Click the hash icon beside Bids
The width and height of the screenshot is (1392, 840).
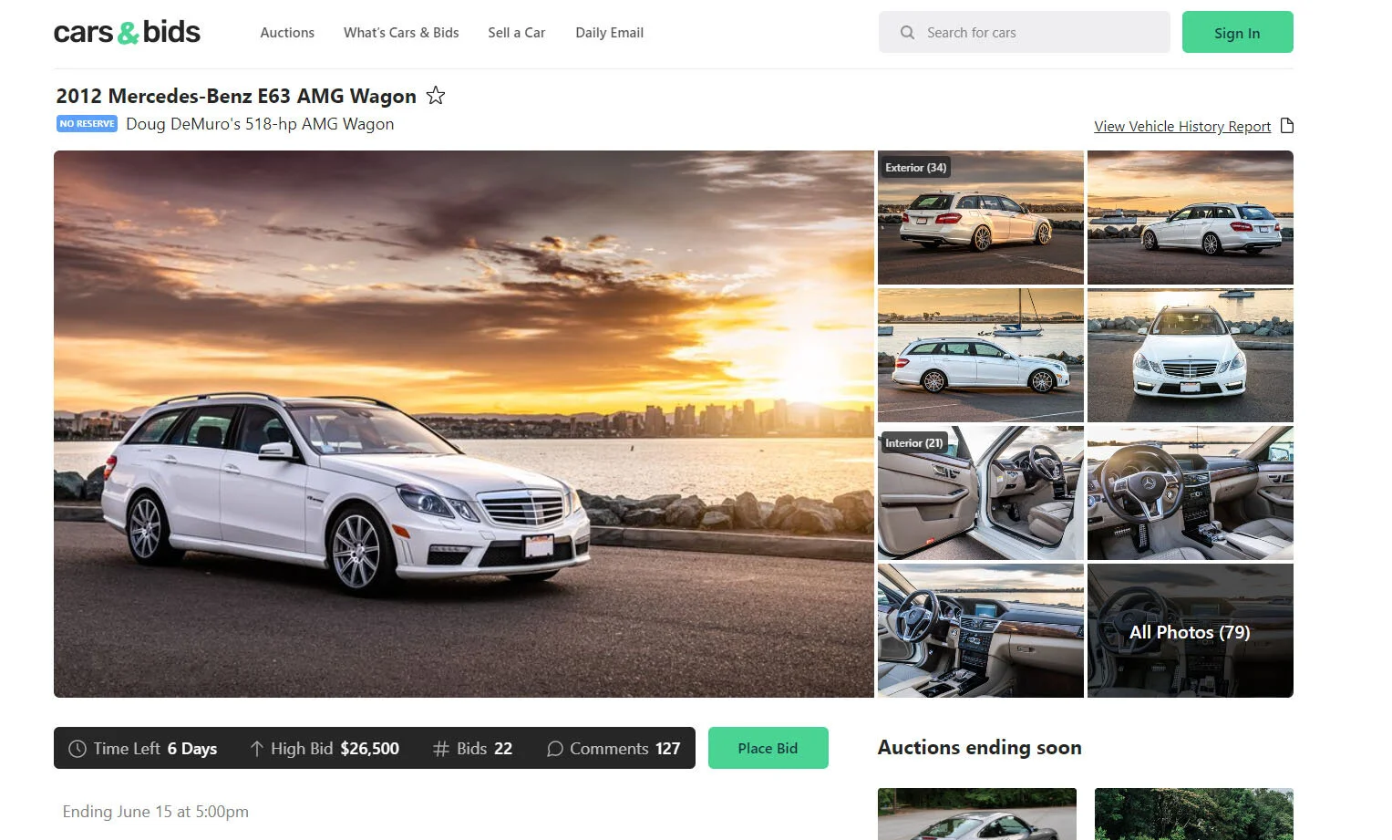(x=441, y=749)
